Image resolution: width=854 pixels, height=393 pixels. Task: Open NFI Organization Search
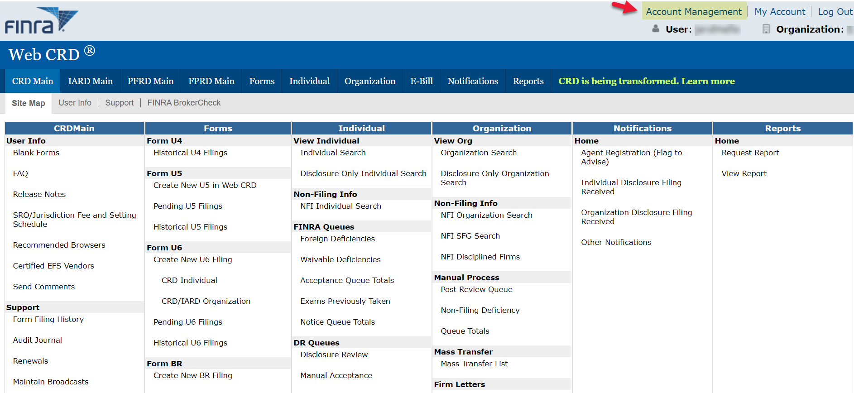click(x=486, y=215)
